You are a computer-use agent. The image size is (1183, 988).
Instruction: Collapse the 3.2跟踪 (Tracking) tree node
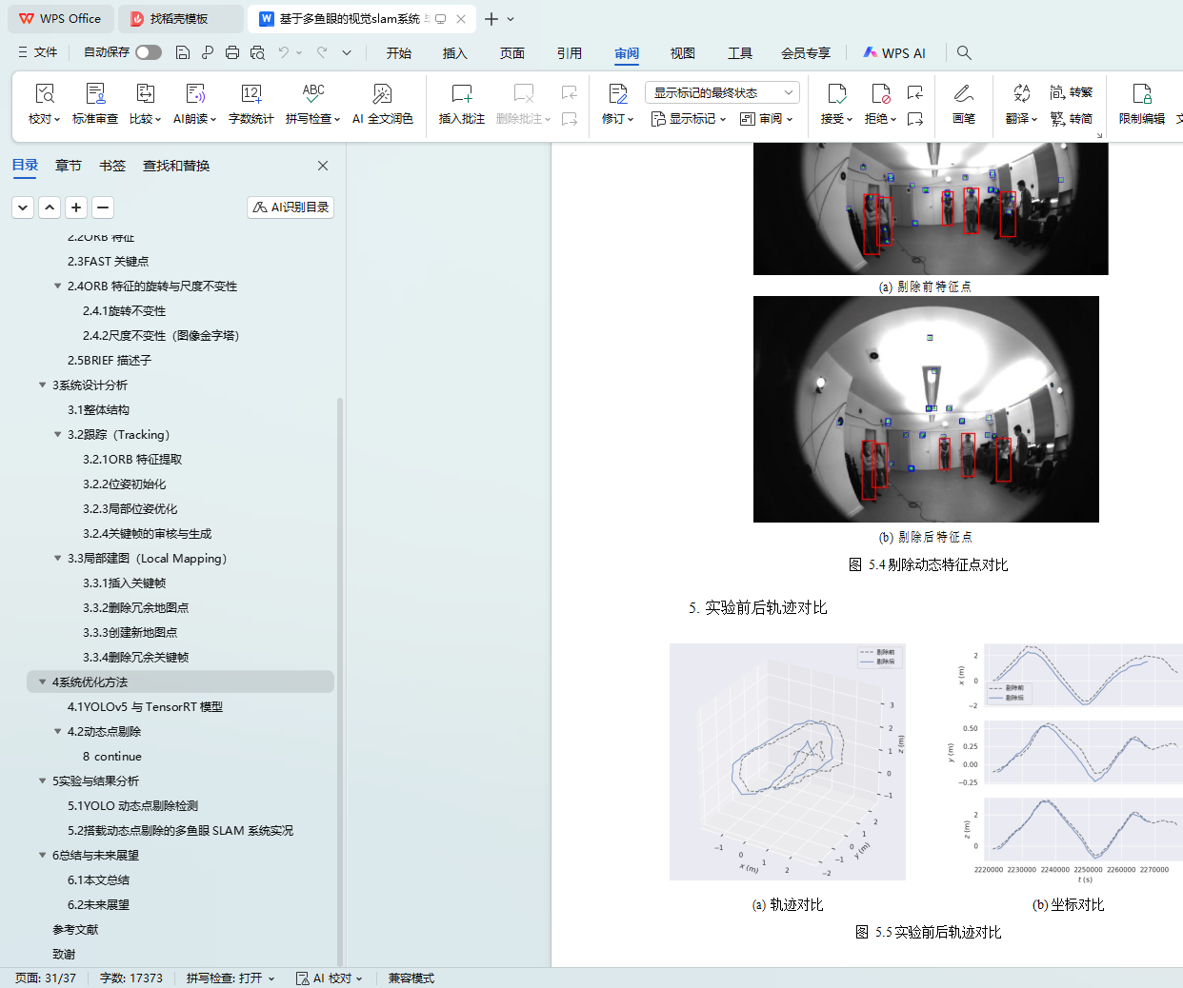(57, 434)
